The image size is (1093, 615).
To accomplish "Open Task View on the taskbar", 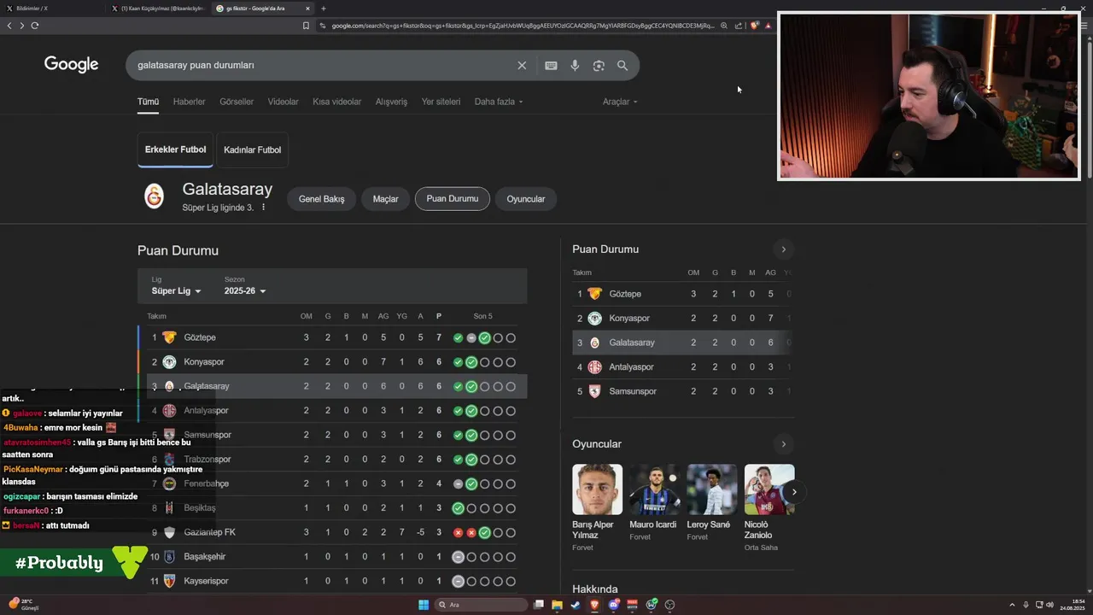I will [x=539, y=605].
